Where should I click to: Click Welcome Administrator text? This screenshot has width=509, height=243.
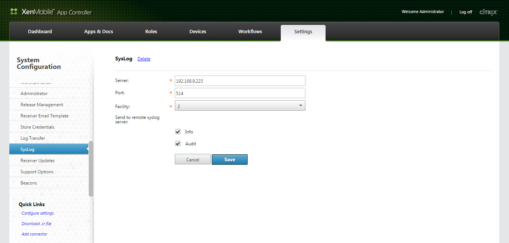[423, 12]
